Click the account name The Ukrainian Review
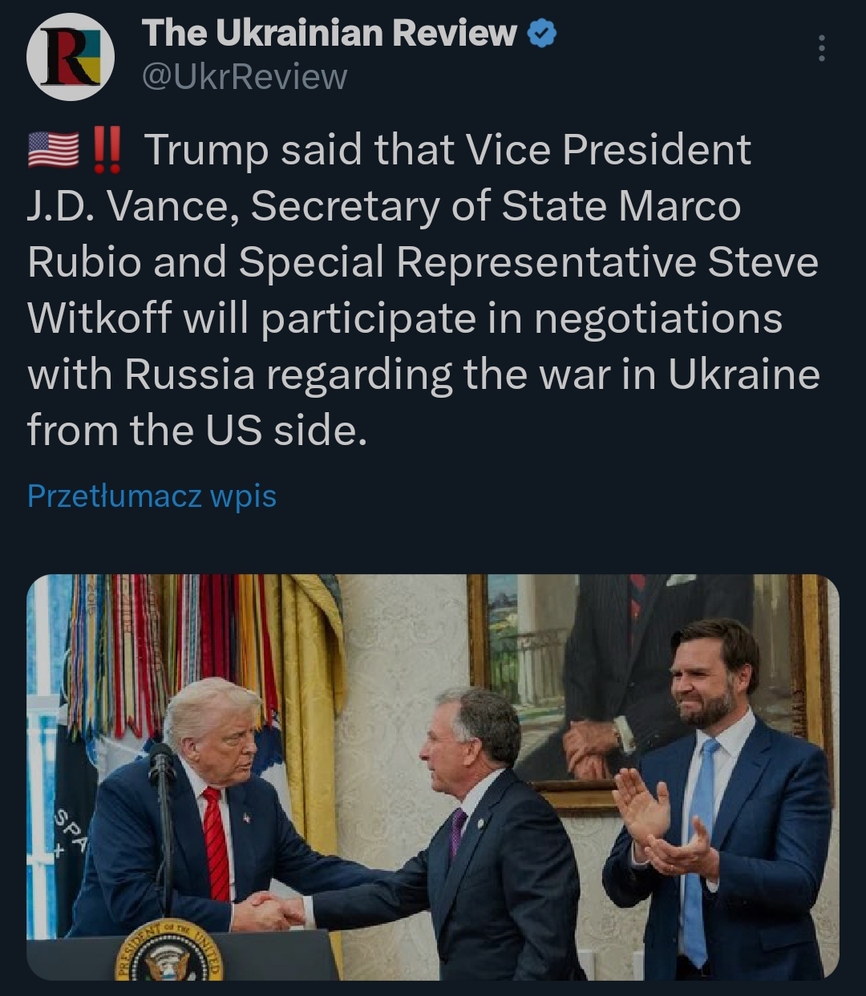 click(329, 34)
